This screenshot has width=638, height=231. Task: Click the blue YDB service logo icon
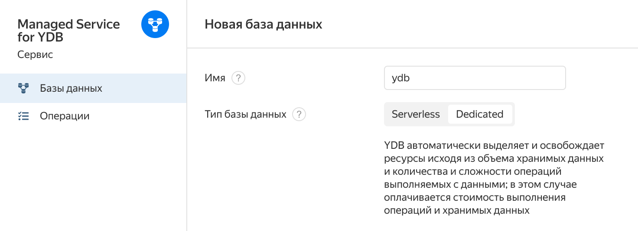tap(155, 24)
